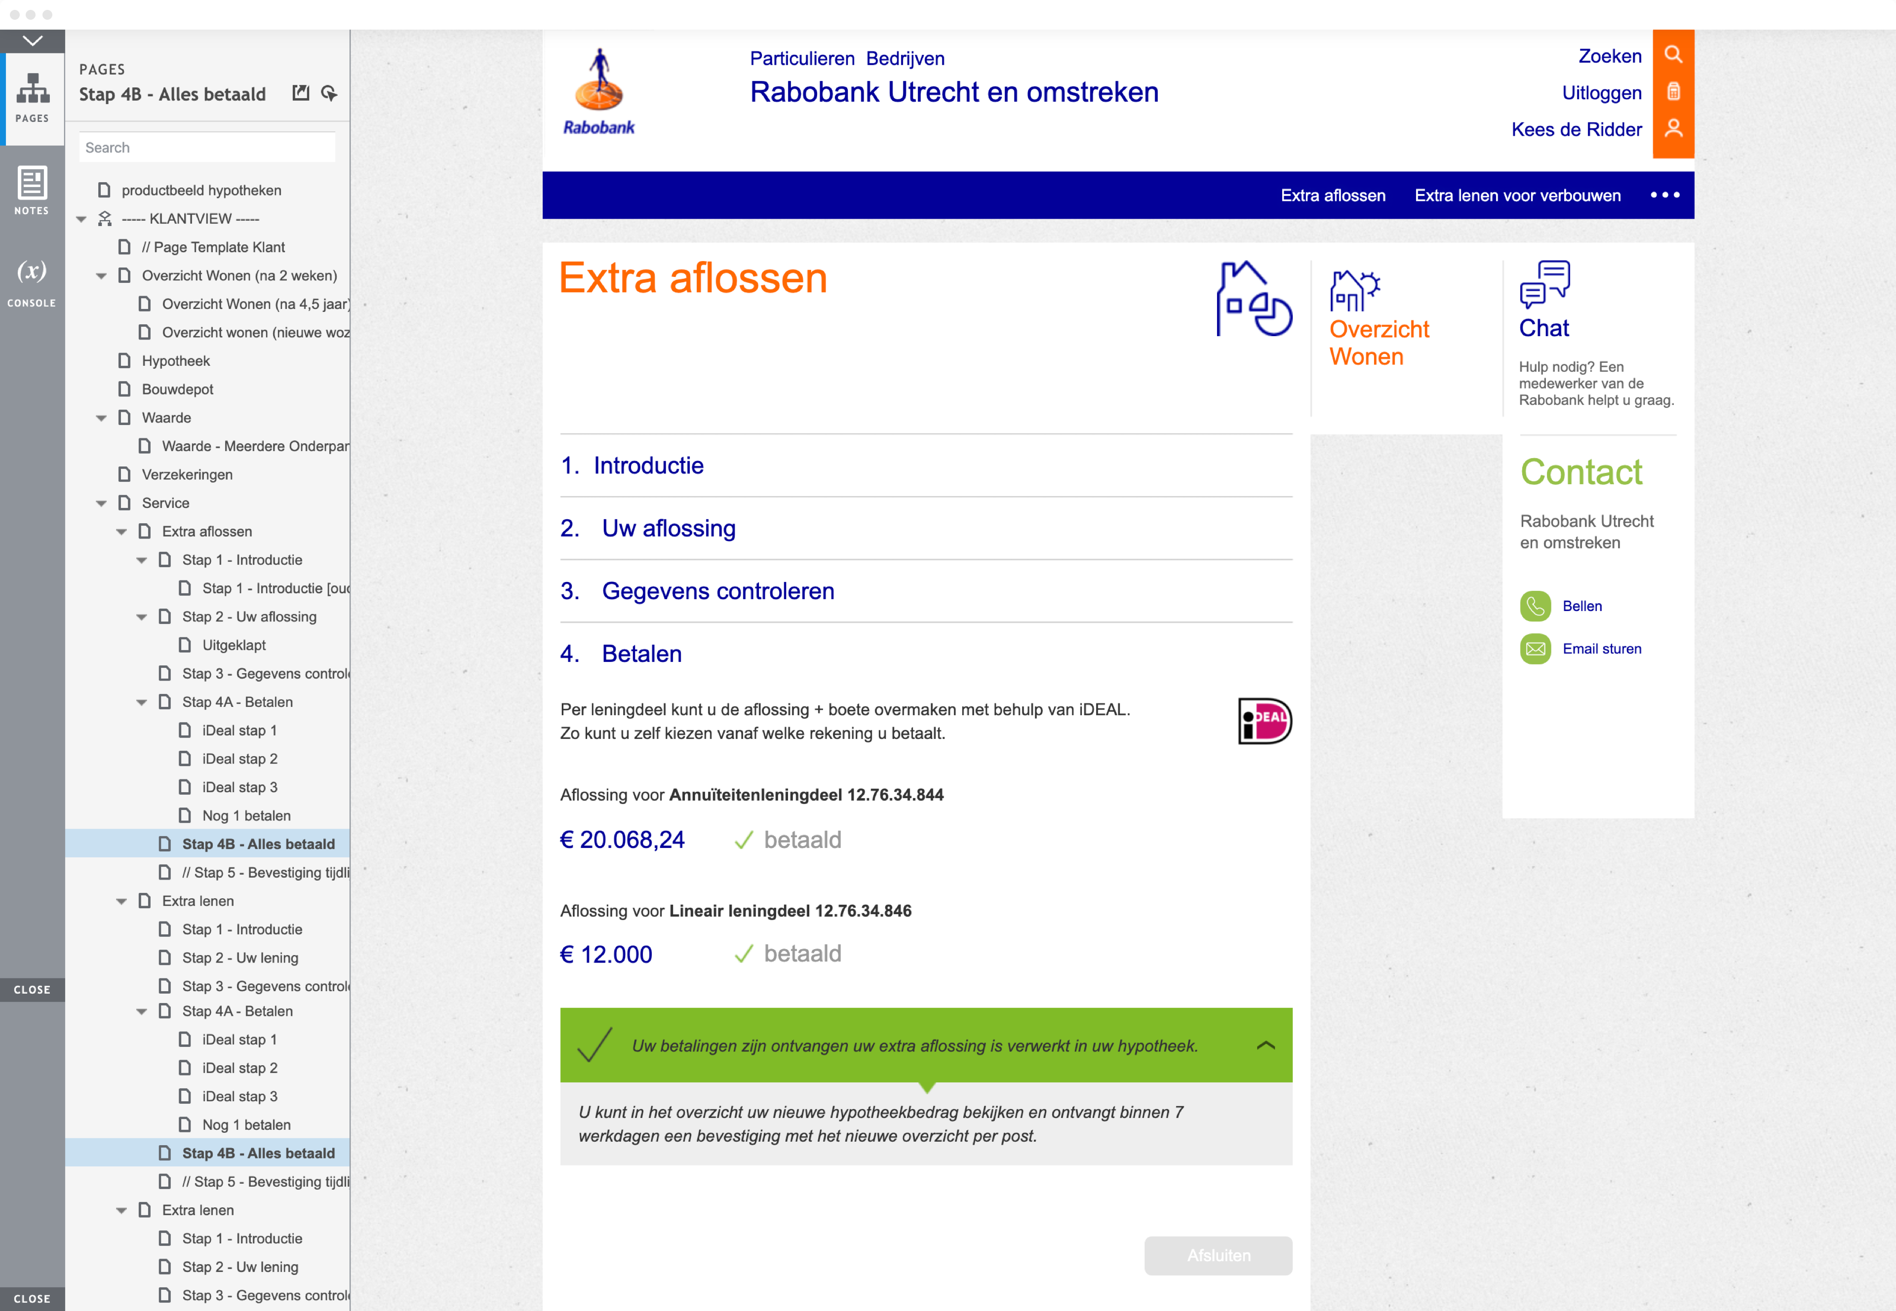Image resolution: width=1896 pixels, height=1311 pixels.
Task: Open the Notes panel icon
Action: (32, 191)
